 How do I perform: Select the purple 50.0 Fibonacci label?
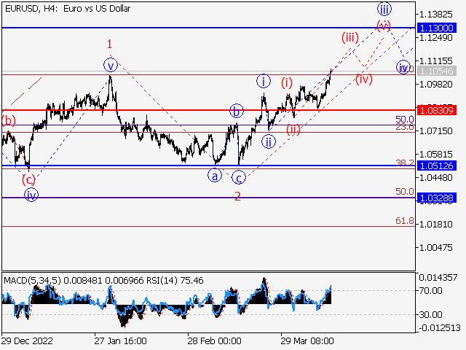[405, 120]
